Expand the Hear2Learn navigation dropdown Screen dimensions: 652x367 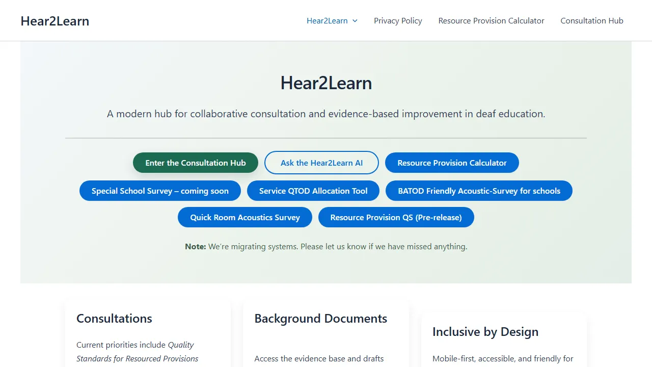pos(328,20)
